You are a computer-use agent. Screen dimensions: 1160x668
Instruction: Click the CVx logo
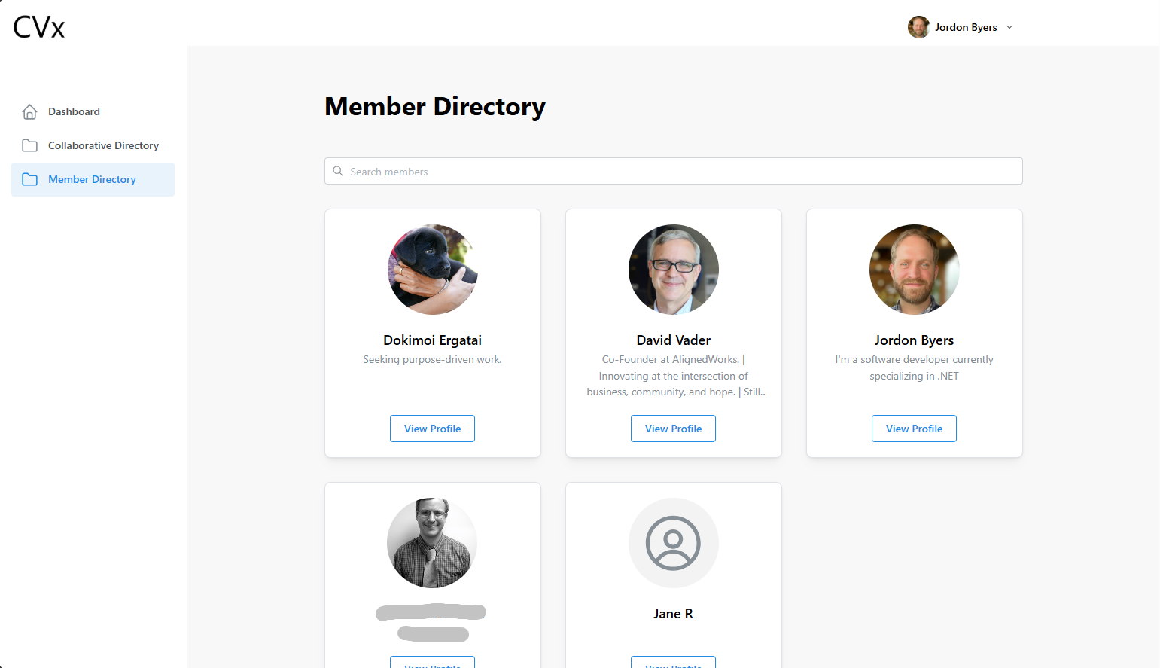click(x=37, y=26)
